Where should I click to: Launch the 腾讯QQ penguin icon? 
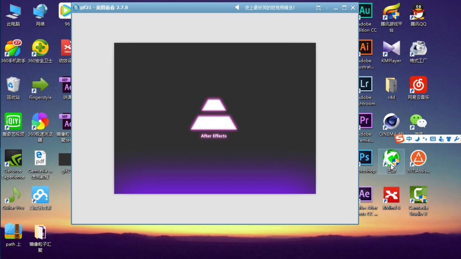tap(419, 15)
